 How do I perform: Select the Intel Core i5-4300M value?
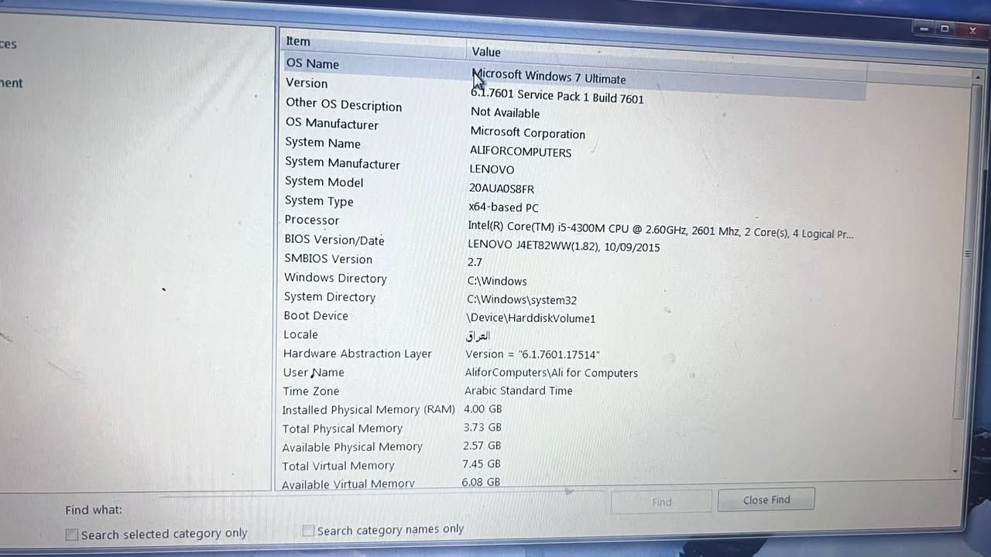660,229
